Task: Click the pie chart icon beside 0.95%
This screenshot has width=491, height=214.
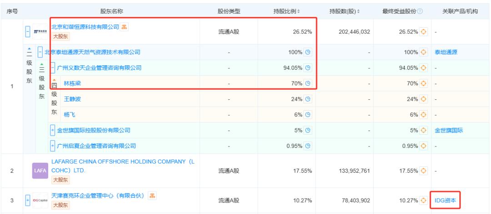Action: coord(308,146)
